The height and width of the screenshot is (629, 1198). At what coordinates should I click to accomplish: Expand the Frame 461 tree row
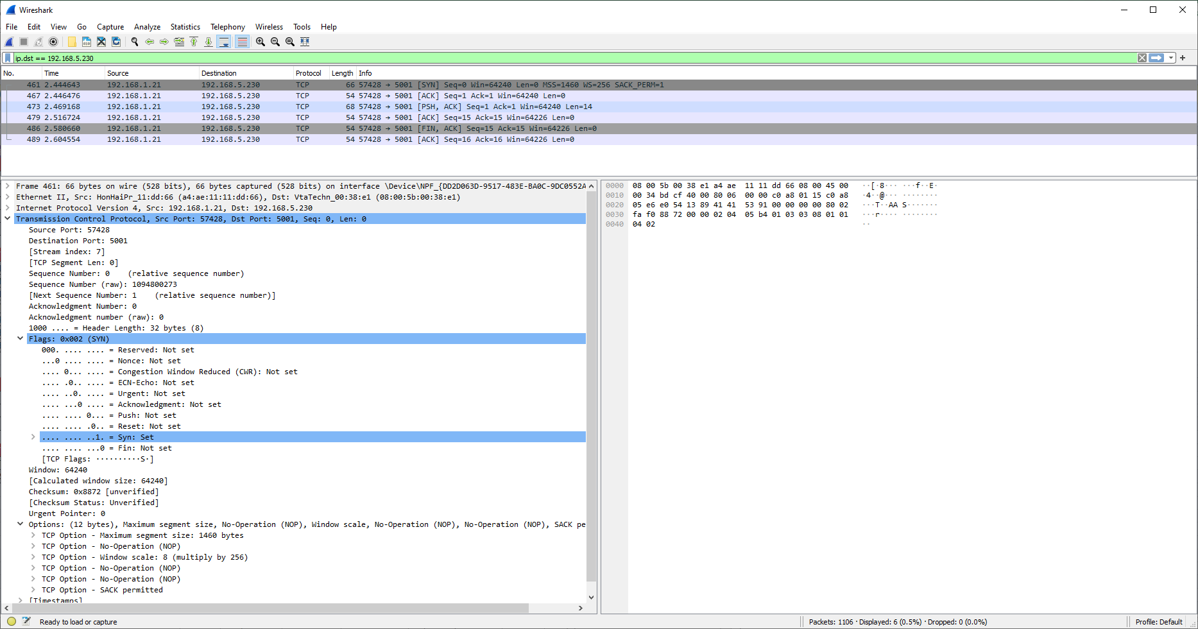click(8, 186)
